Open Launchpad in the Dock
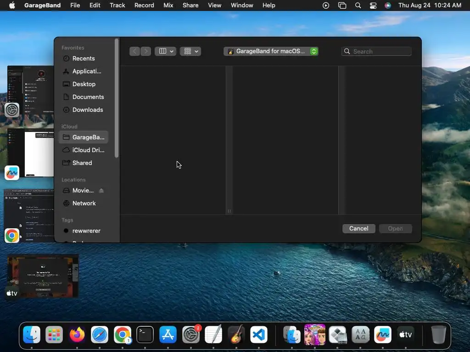Screen dimensions: 470x352 (54, 334)
